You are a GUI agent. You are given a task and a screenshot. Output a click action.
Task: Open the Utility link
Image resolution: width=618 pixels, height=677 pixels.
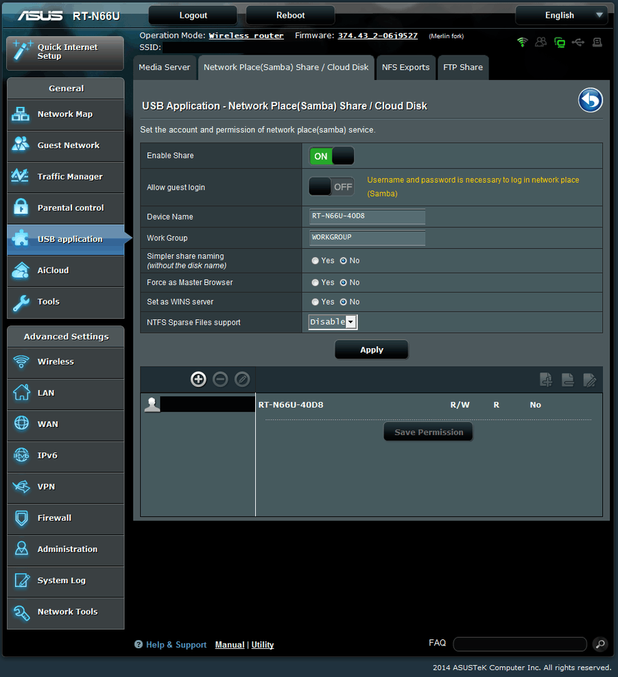263,645
